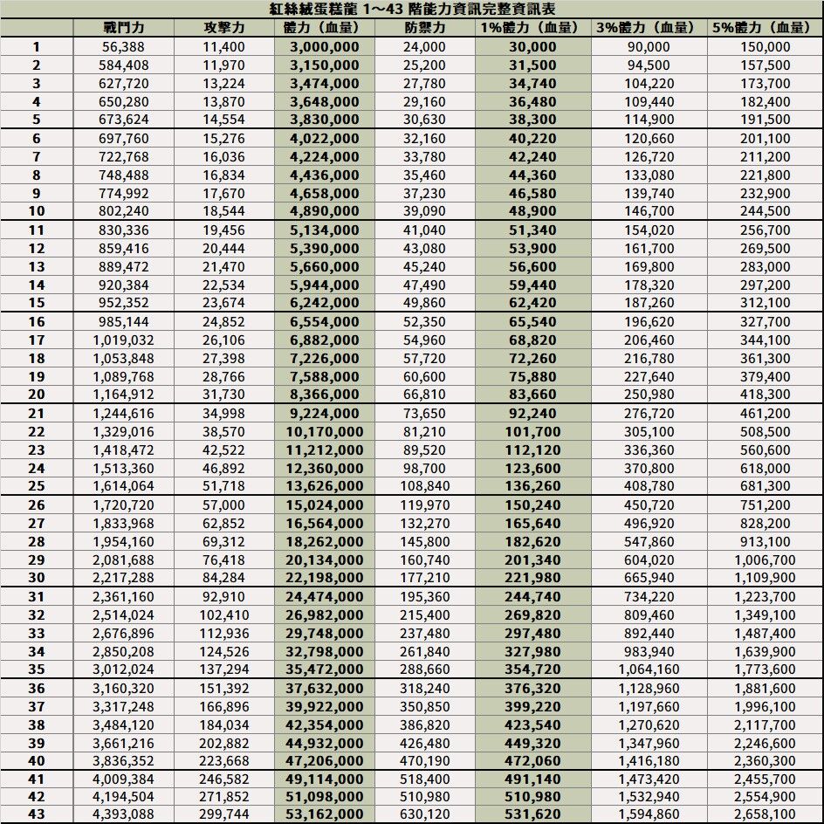
Task: Select cell value 33,780
Action: 424,157
